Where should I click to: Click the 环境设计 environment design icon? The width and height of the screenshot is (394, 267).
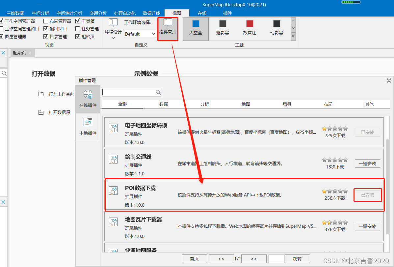click(113, 23)
